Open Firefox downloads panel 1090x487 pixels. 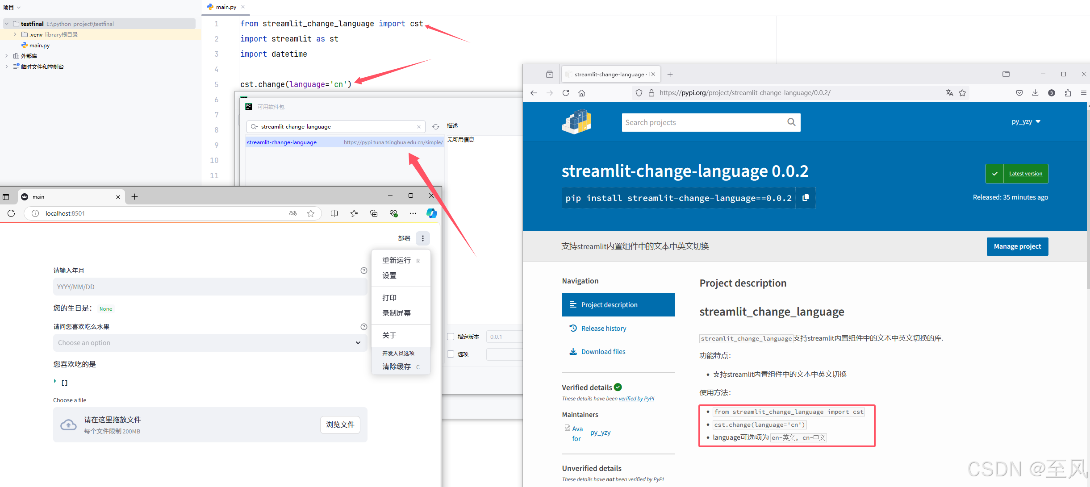[1035, 93]
